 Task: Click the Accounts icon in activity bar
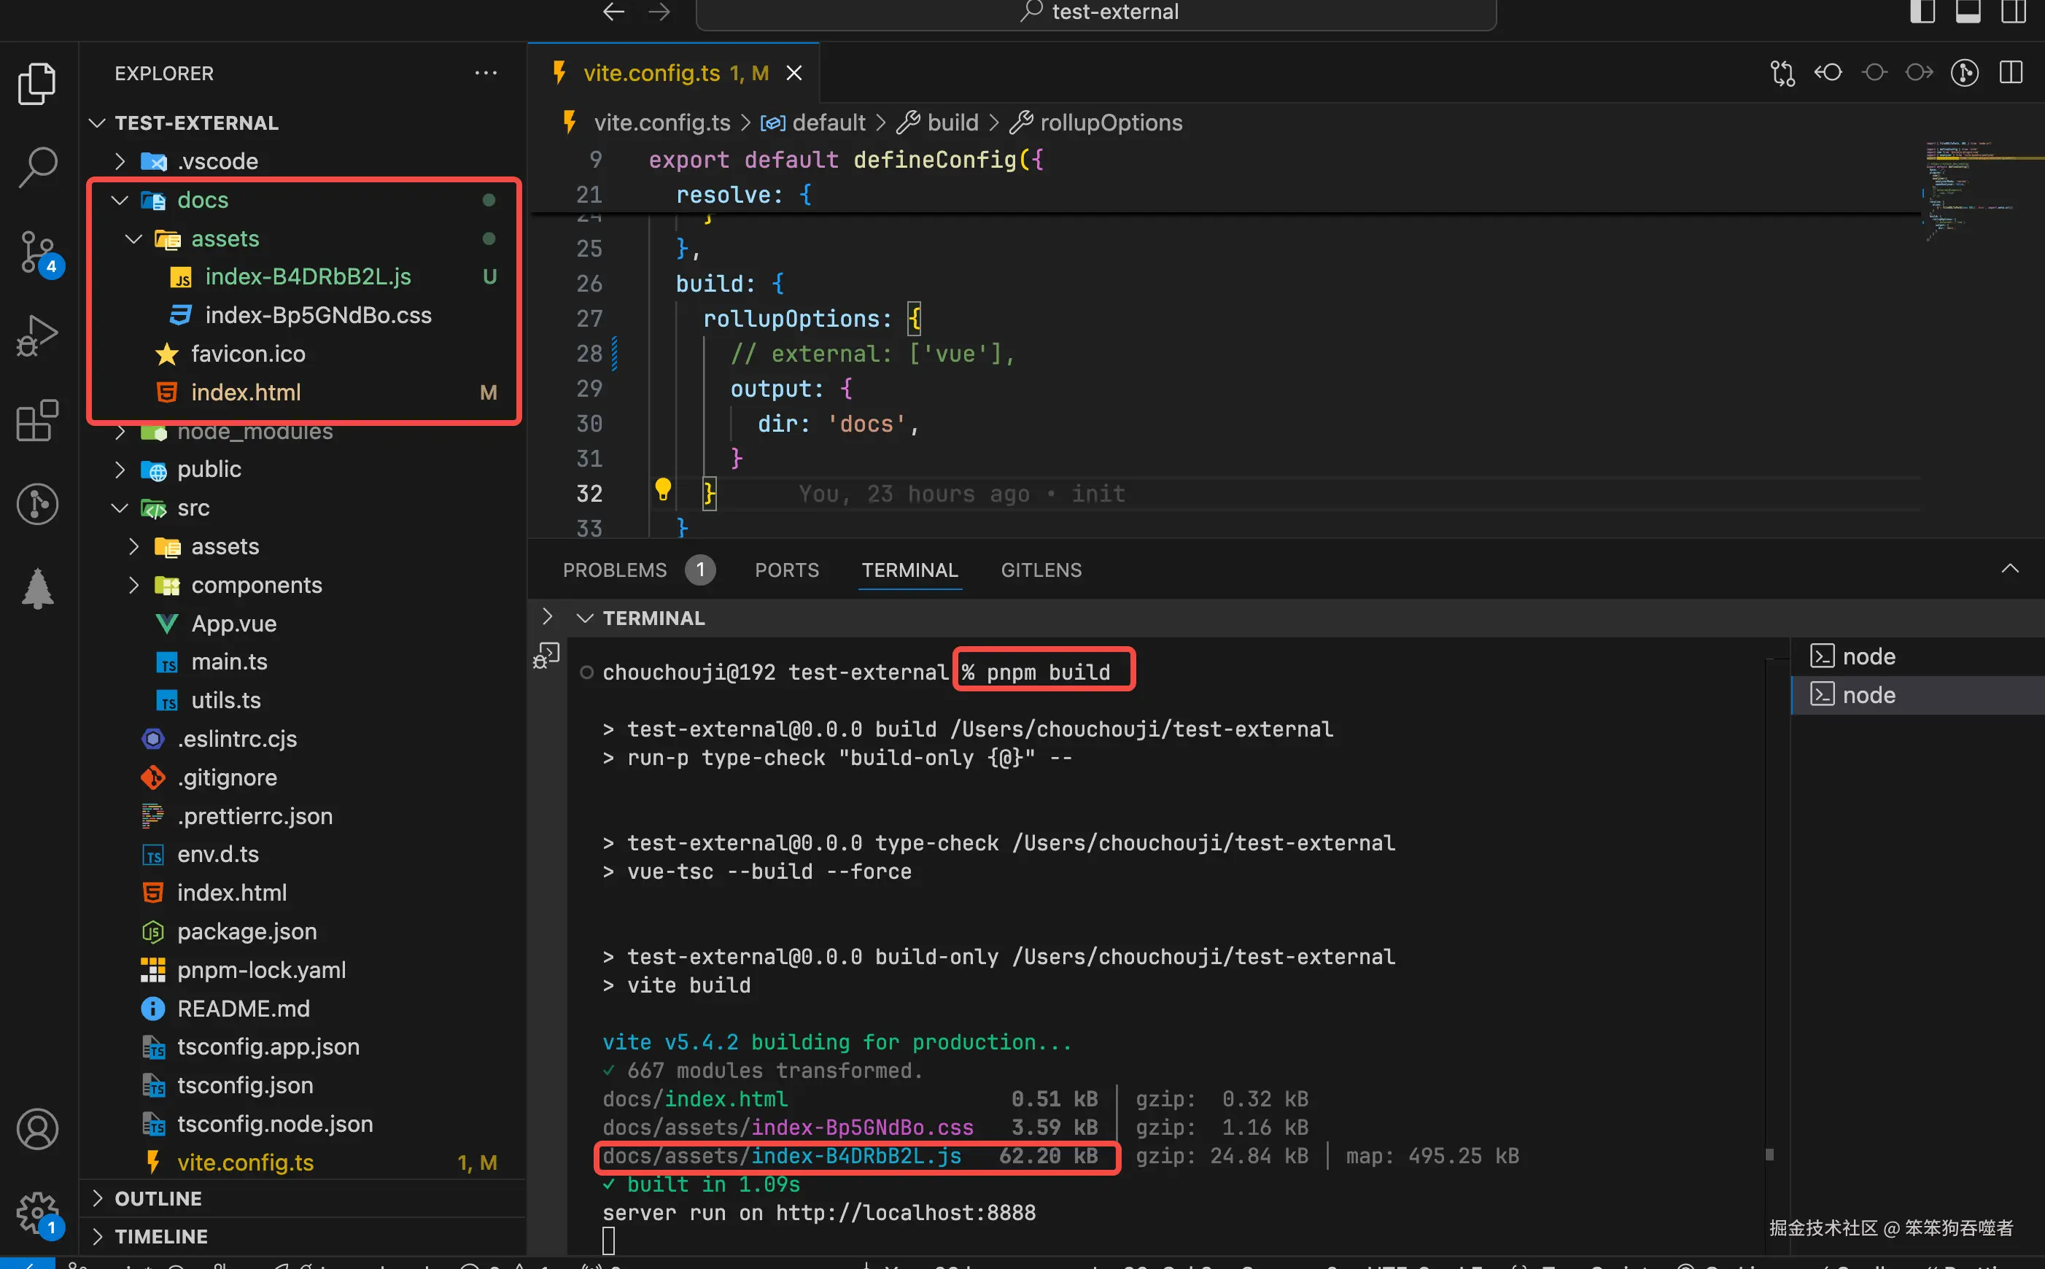click(37, 1129)
